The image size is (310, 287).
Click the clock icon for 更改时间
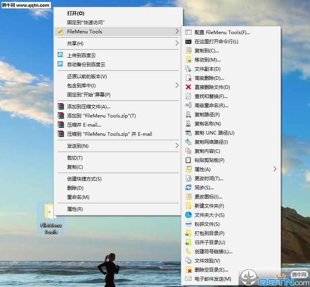[x=188, y=179]
